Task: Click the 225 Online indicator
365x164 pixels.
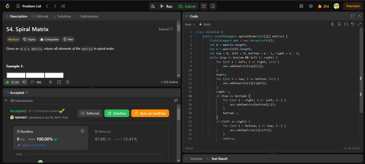Action: tap(169, 82)
